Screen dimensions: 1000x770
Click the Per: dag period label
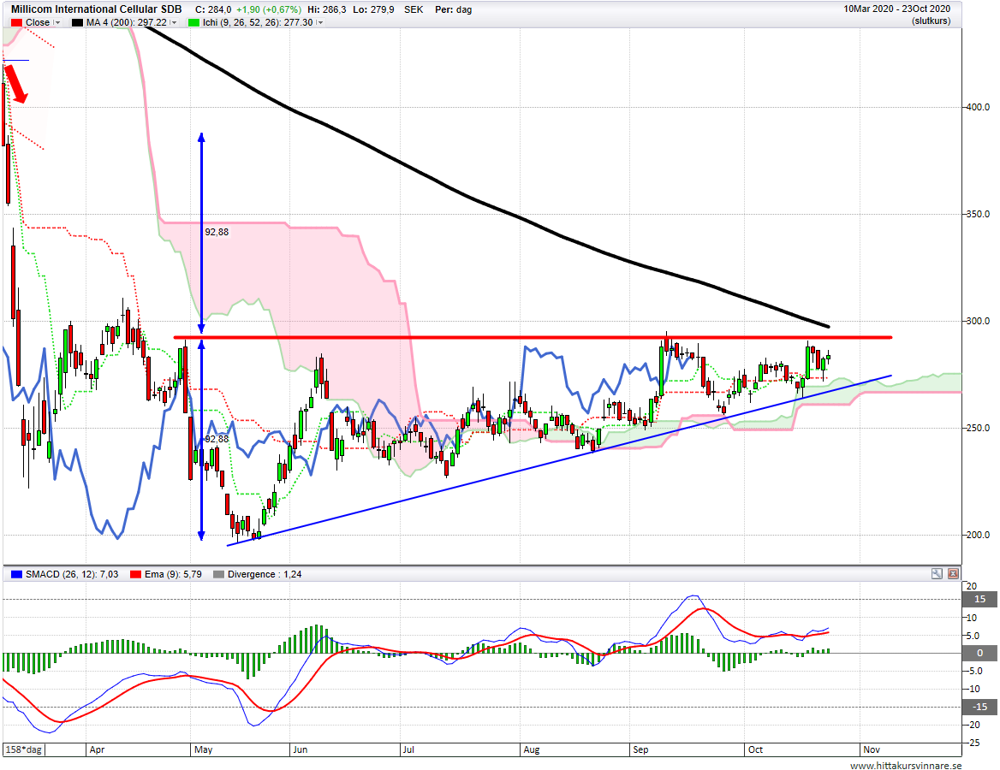click(x=454, y=9)
